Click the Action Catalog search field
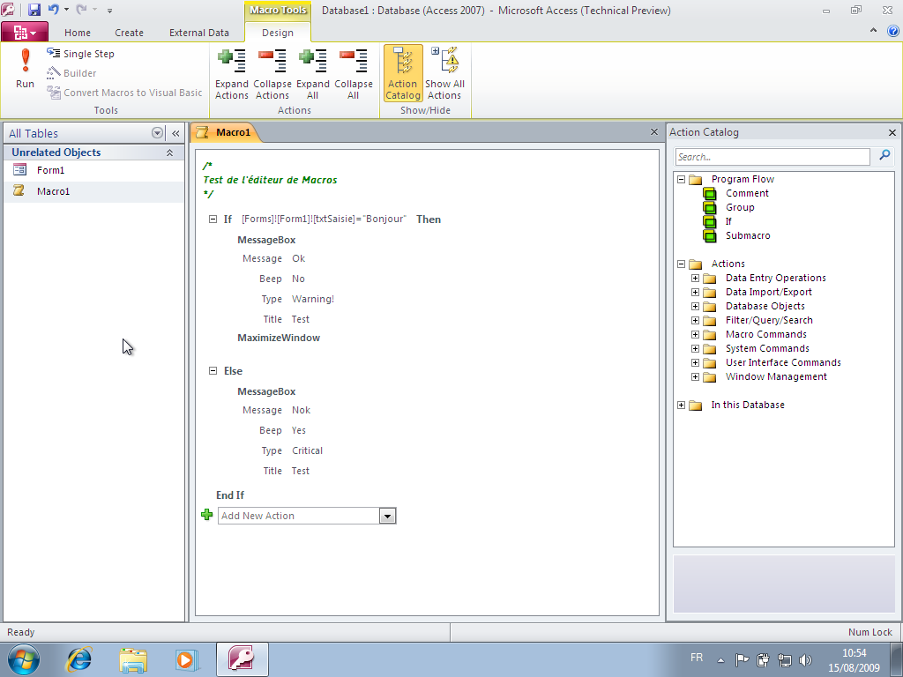Image resolution: width=903 pixels, height=677 pixels. click(772, 157)
